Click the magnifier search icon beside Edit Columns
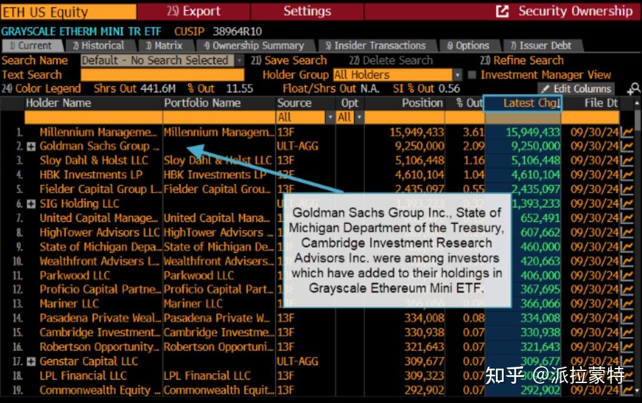642x403 pixels. pos(634,89)
